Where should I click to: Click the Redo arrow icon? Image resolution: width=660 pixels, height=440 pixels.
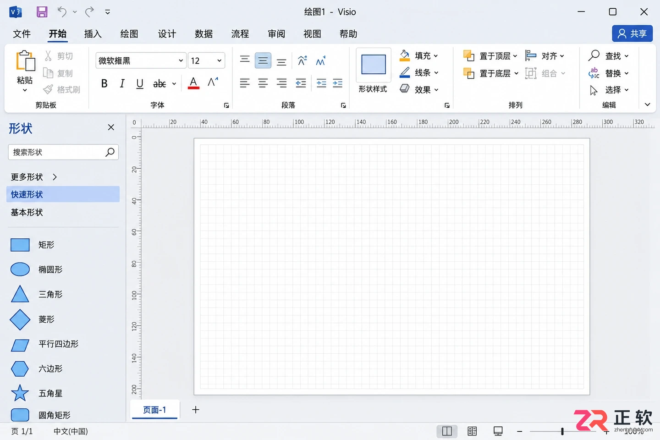click(x=89, y=12)
